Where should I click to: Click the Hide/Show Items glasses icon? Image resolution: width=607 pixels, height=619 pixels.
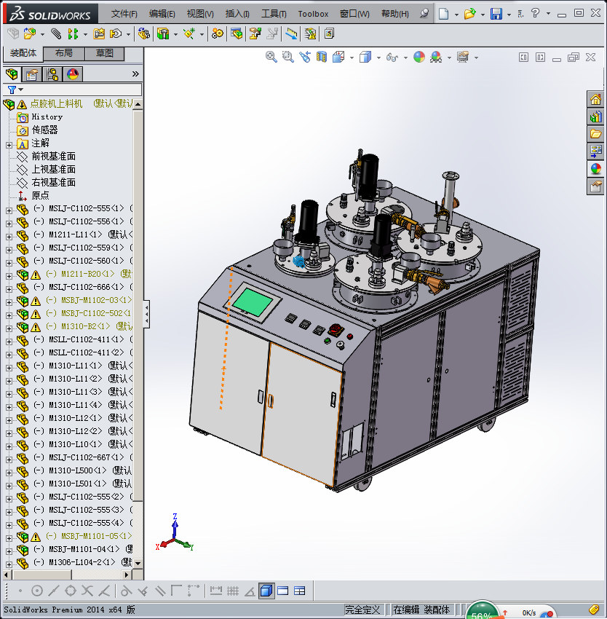[392, 58]
